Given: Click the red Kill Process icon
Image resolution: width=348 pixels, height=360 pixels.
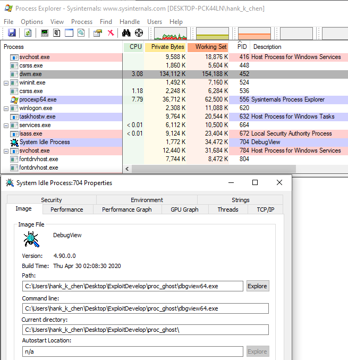Looking at the screenshot, I should (x=111, y=33).
